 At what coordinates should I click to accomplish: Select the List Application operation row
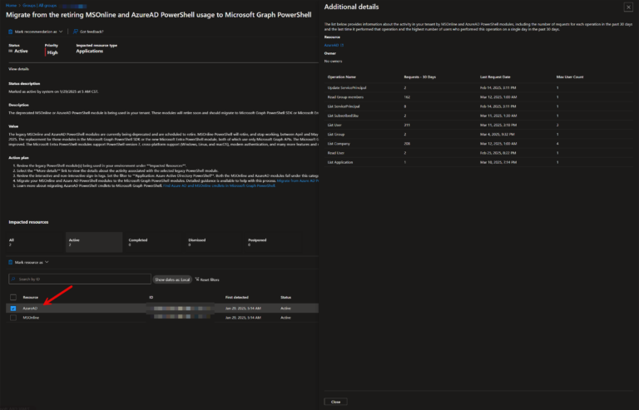point(478,162)
